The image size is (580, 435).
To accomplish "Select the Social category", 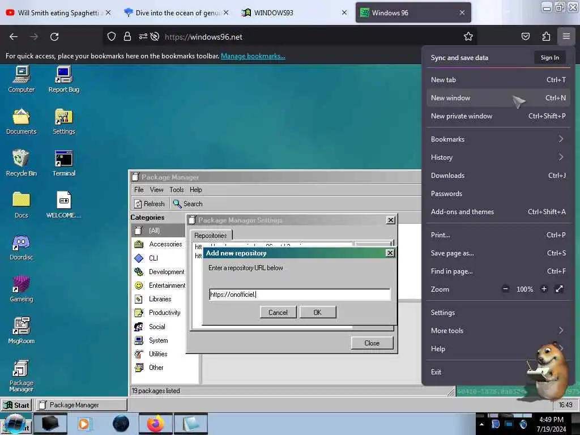I will (150, 327).
